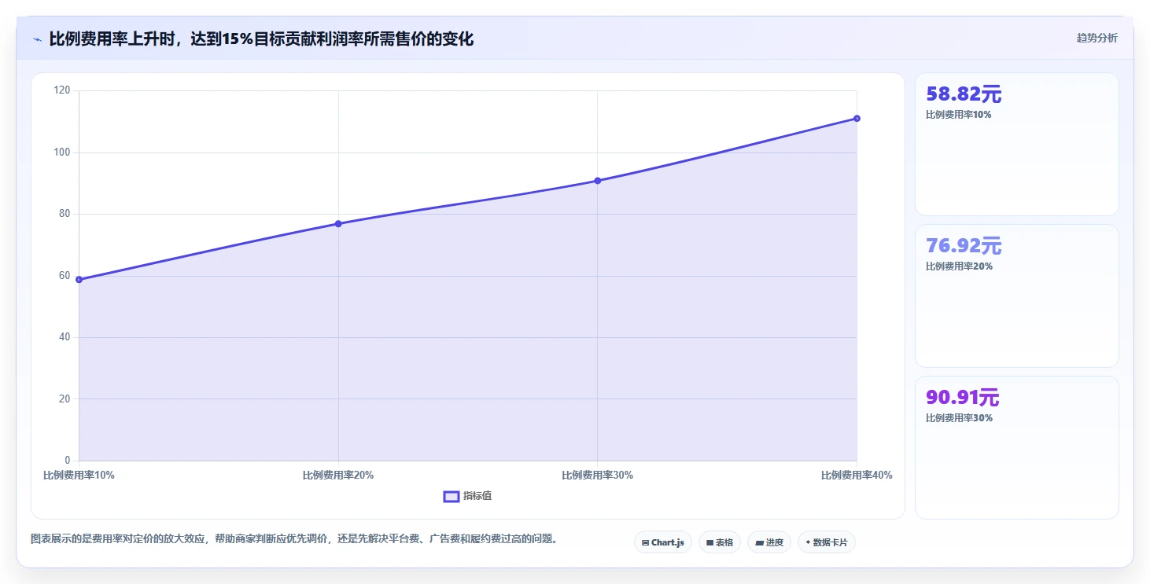Click the footer description starting 图表展示的是费用率
Image resolution: width=1150 pixels, height=584 pixels.
(294, 539)
